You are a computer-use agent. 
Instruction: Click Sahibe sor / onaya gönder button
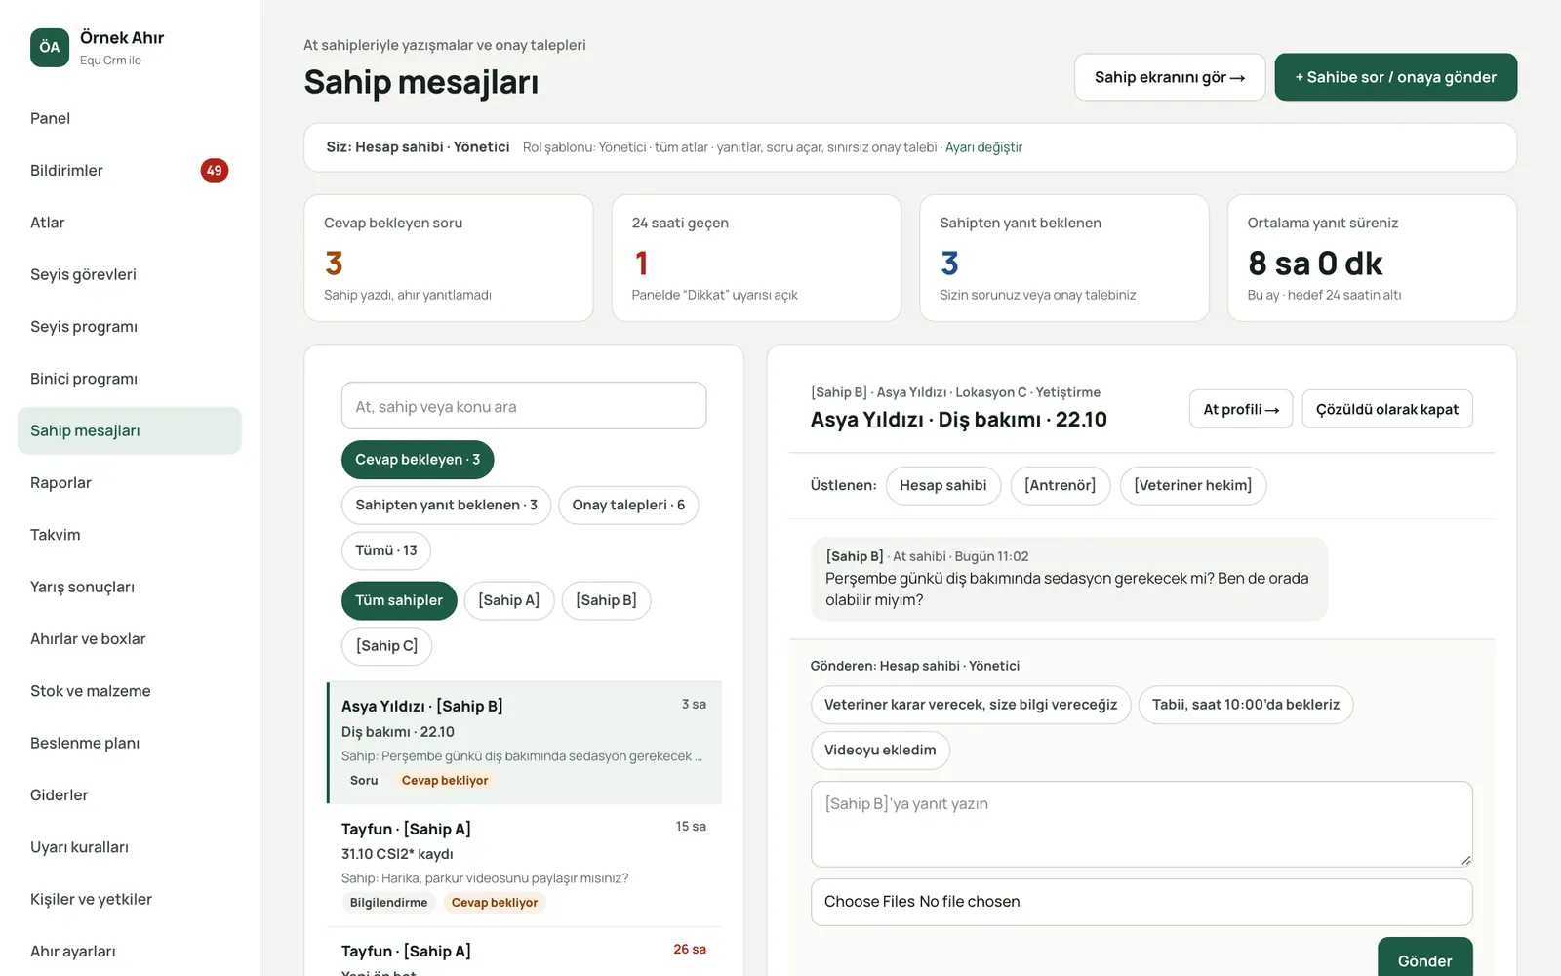pos(1396,77)
